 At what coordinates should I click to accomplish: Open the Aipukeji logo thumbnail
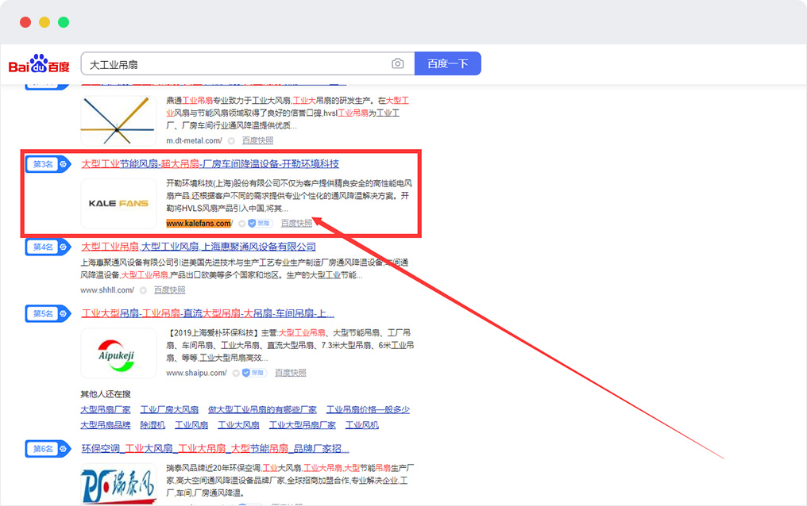118,354
